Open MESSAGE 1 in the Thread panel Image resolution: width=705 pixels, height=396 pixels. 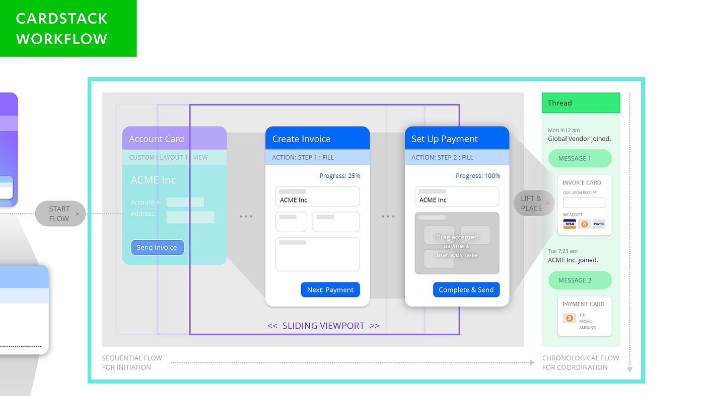click(580, 158)
